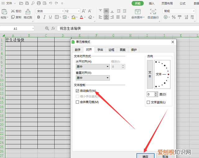The width and height of the screenshot is (199, 158).
Task: Select row 10 header
Action: (x=2, y=80)
